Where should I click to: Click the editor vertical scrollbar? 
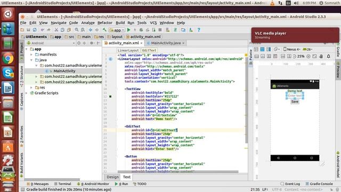pos(246,100)
